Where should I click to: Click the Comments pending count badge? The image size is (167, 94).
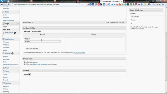click(15, 33)
